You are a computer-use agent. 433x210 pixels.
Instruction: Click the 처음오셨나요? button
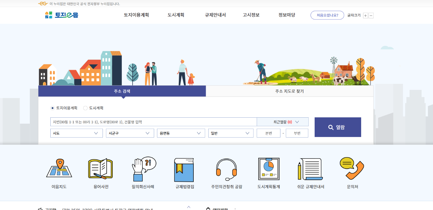point(327,15)
